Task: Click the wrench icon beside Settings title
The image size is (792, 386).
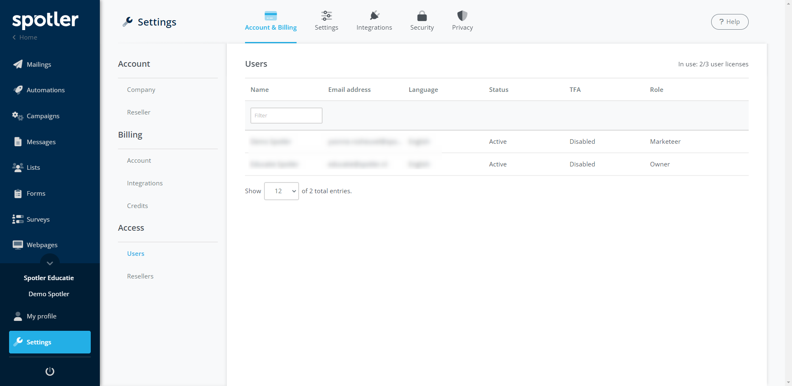Action: 127,22
